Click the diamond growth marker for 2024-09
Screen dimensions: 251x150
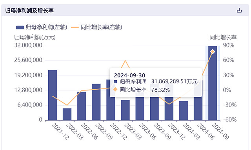click(213, 52)
